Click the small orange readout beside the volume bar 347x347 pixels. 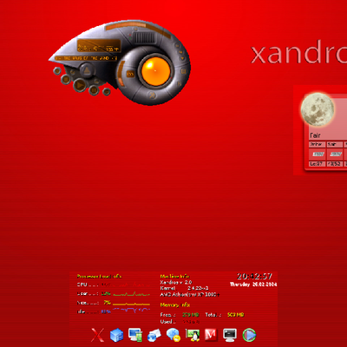(130, 75)
